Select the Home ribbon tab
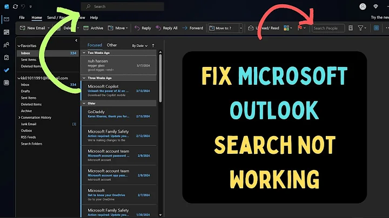Screen dimensions: 389x218 click(x=37, y=18)
